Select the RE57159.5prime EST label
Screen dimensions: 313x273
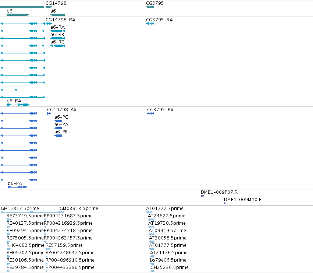tap(64, 246)
